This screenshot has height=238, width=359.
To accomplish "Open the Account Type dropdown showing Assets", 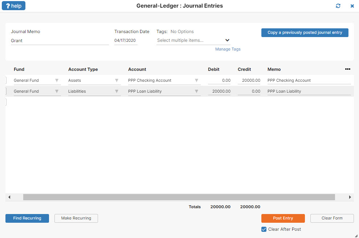I will coord(94,80).
